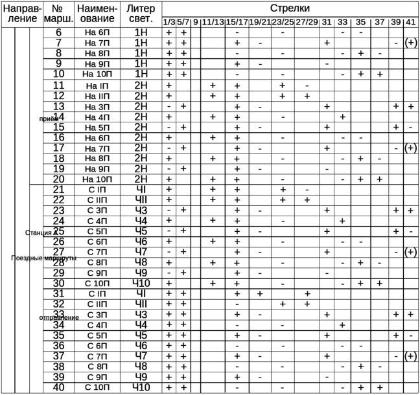Select the '27/29' switch column header

pyautogui.click(x=307, y=22)
